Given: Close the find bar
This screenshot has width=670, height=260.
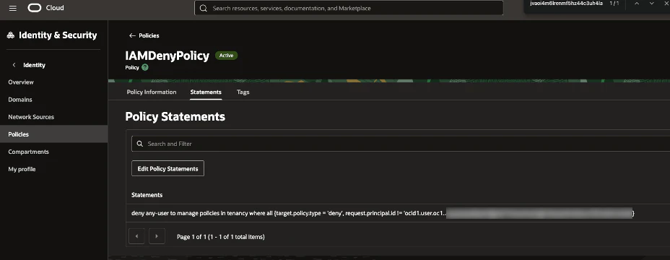Looking at the screenshot, I should (666, 4).
